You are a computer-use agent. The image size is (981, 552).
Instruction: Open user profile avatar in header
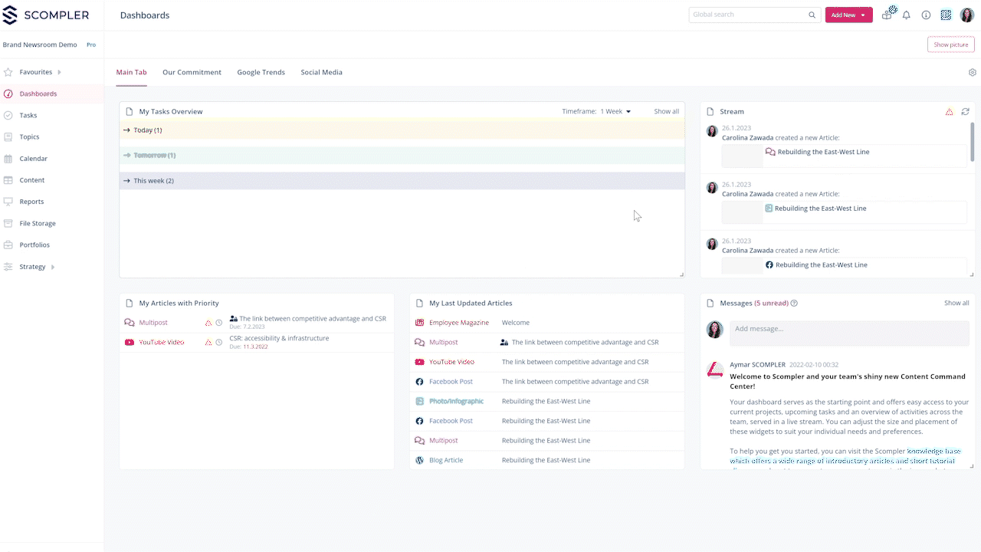pyautogui.click(x=966, y=15)
